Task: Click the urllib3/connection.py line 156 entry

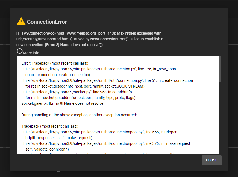Action: tap(99, 69)
